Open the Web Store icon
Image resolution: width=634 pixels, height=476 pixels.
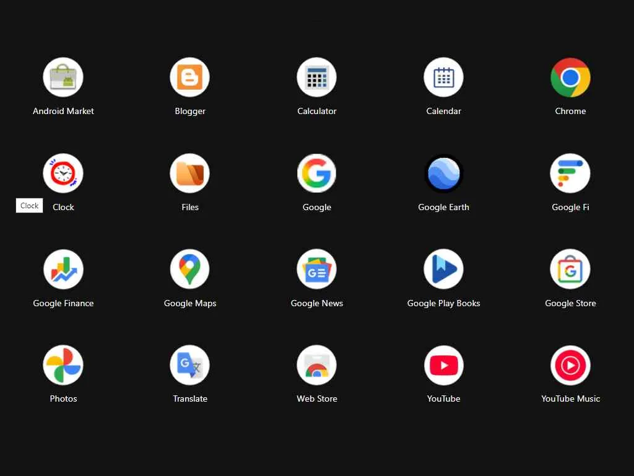coord(316,365)
